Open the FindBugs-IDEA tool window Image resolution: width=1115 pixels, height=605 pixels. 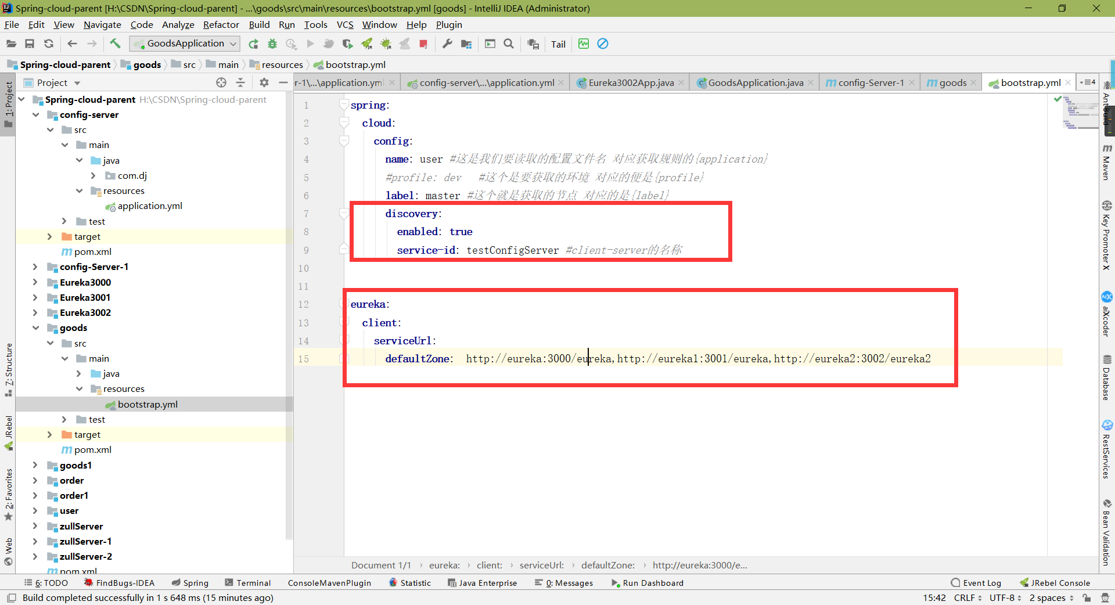[119, 583]
